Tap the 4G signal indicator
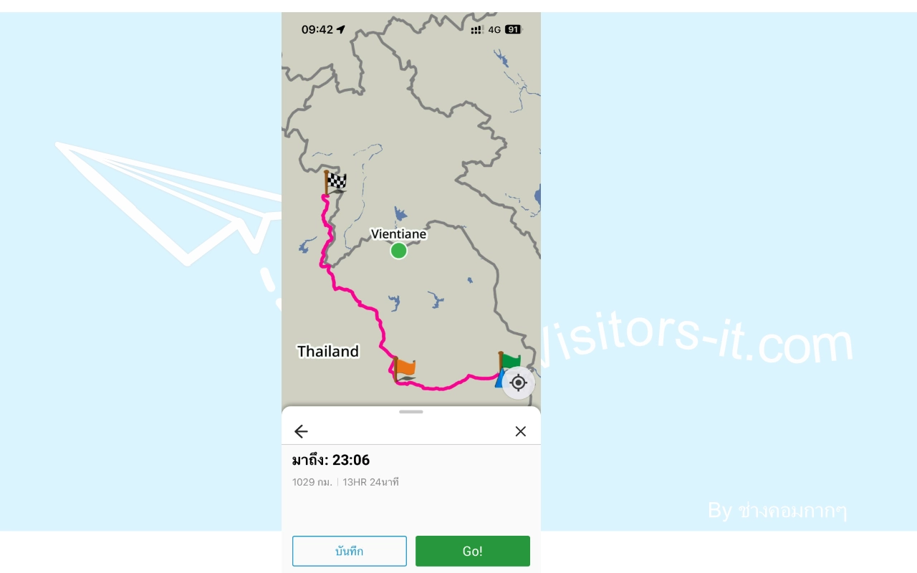This screenshot has height=573, width=917. click(x=494, y=29)
